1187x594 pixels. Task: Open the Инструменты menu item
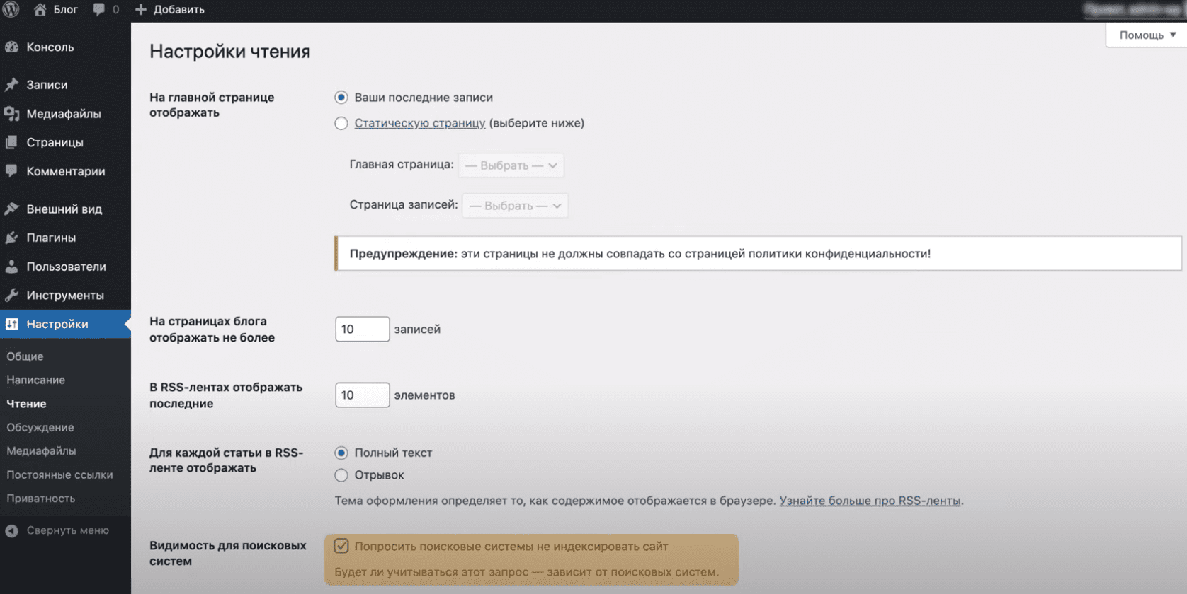(65, 295)
